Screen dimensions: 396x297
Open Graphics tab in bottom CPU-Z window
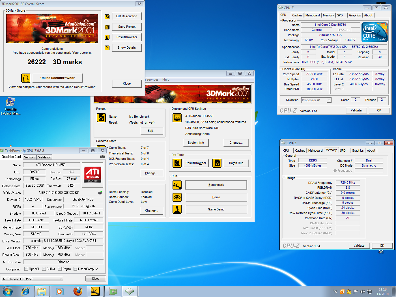[x=358, y=150]
